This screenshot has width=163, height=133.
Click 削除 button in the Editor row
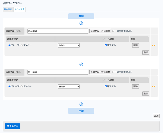click(136, 87)
